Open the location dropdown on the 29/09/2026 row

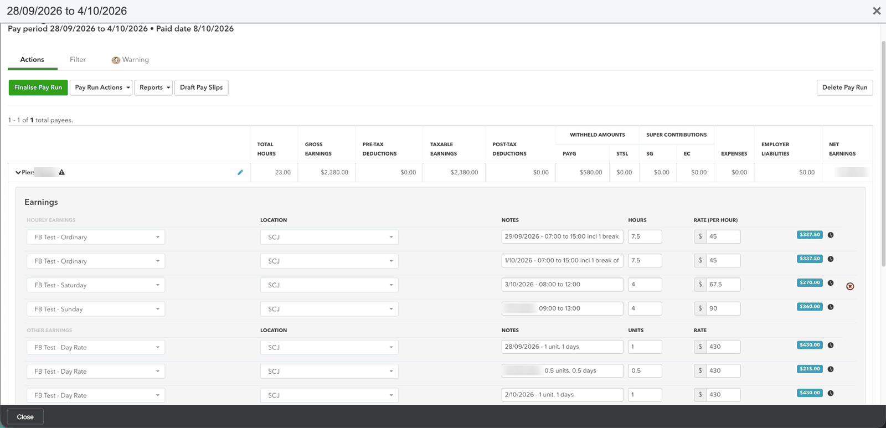pyautogui.click(x=329, y=237)
